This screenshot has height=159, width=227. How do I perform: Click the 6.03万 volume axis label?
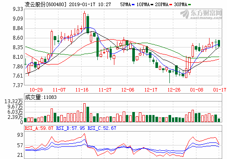click(x=15, y=112)
